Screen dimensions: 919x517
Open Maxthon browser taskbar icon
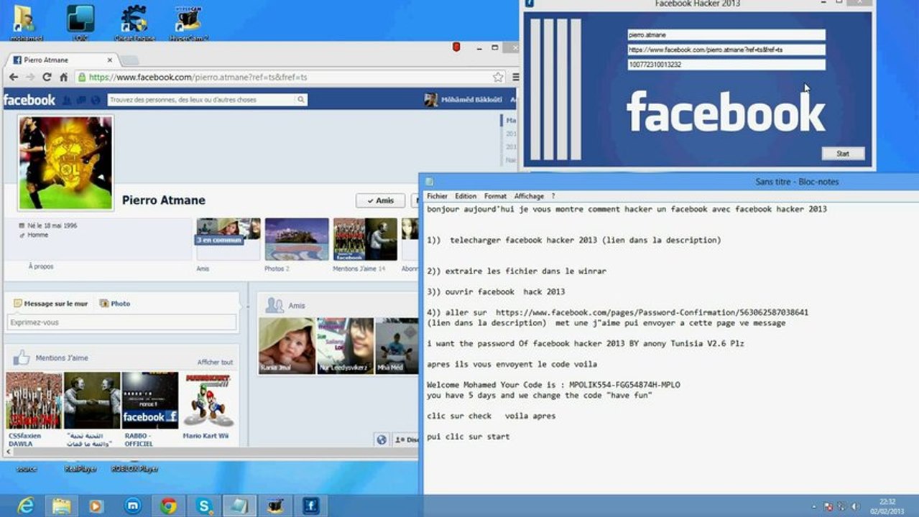pyautogui.click(x=132, y=506)
